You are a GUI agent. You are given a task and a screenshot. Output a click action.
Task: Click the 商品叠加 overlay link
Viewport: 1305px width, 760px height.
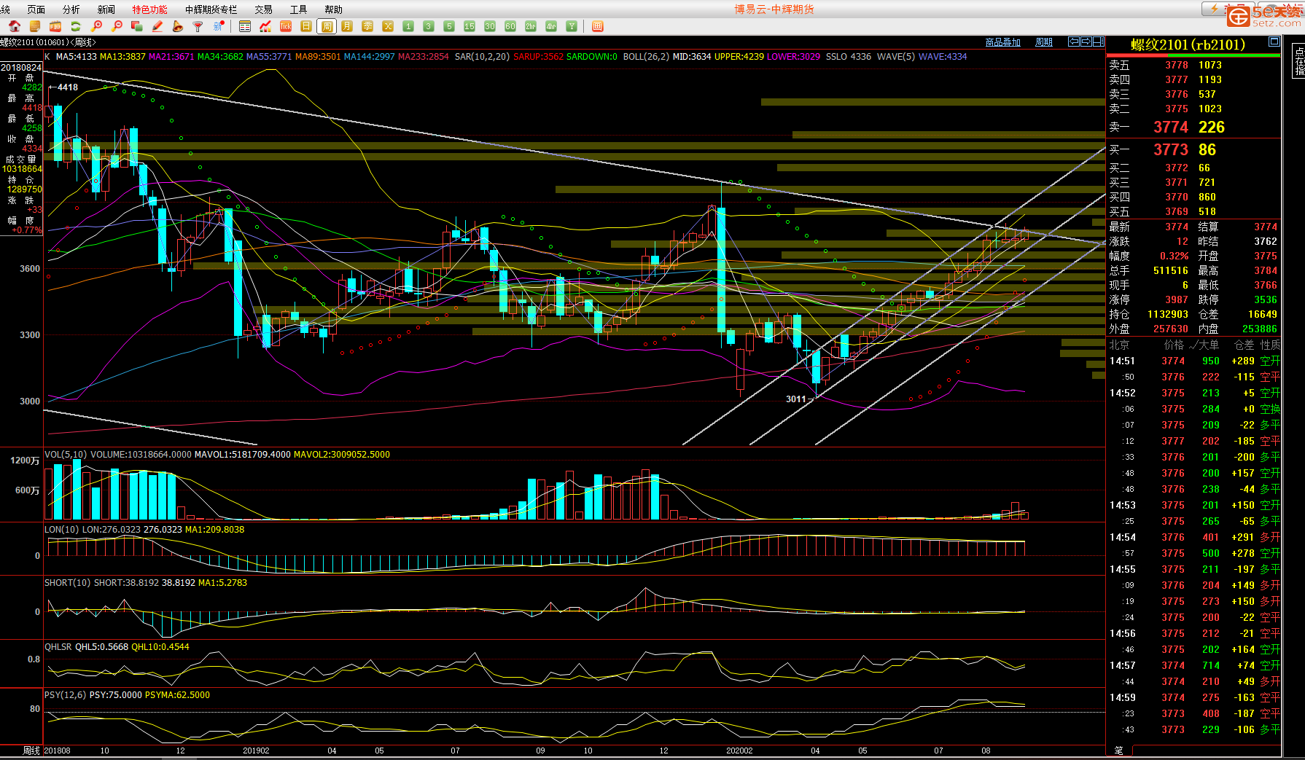click(x=1003, y=42)
